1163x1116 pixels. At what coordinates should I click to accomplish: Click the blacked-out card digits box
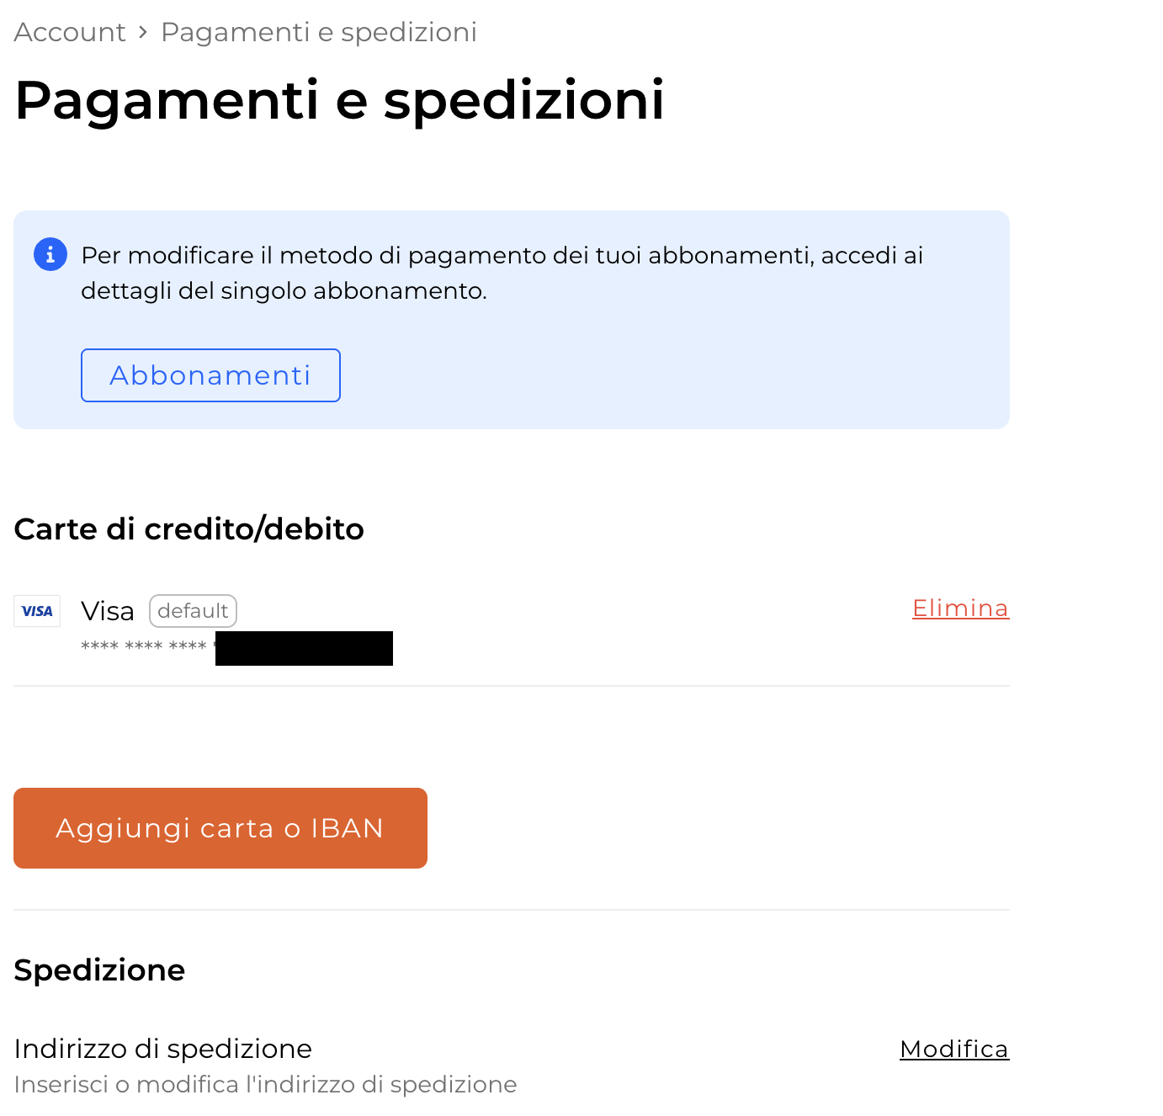(304, 648)
